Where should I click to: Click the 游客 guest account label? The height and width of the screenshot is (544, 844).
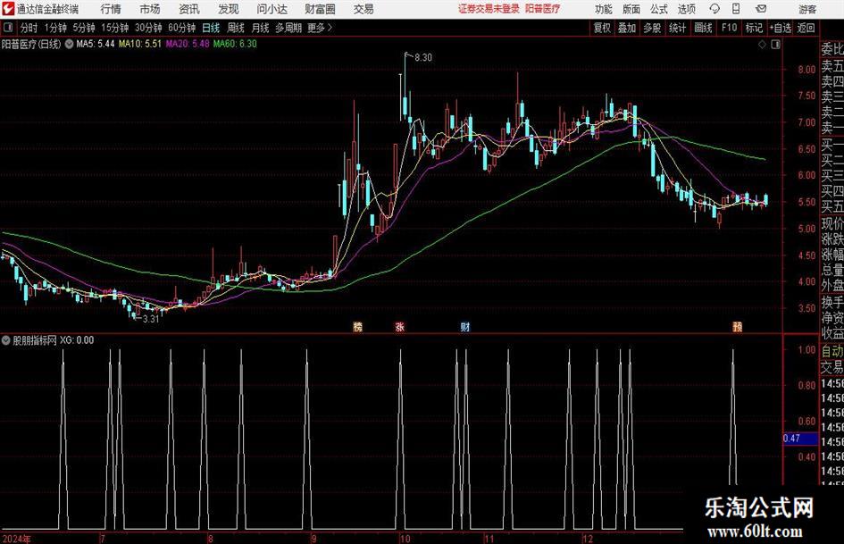click(x=807, y=9)
